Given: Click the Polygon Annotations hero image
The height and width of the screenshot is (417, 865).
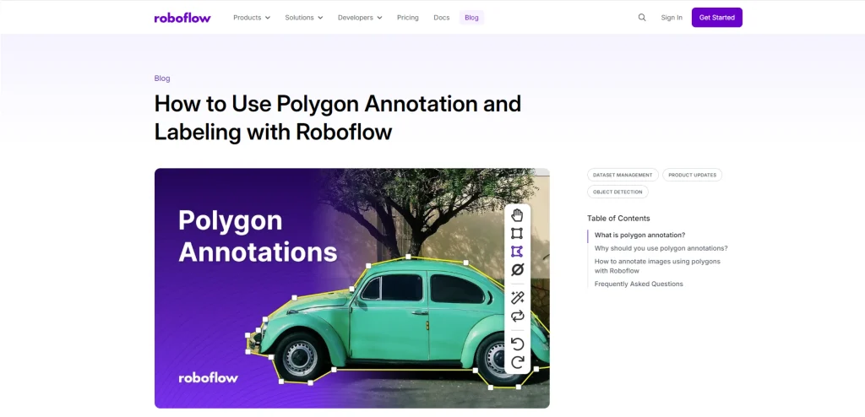Looking at the screenshot, I should (x=352, y=288).
